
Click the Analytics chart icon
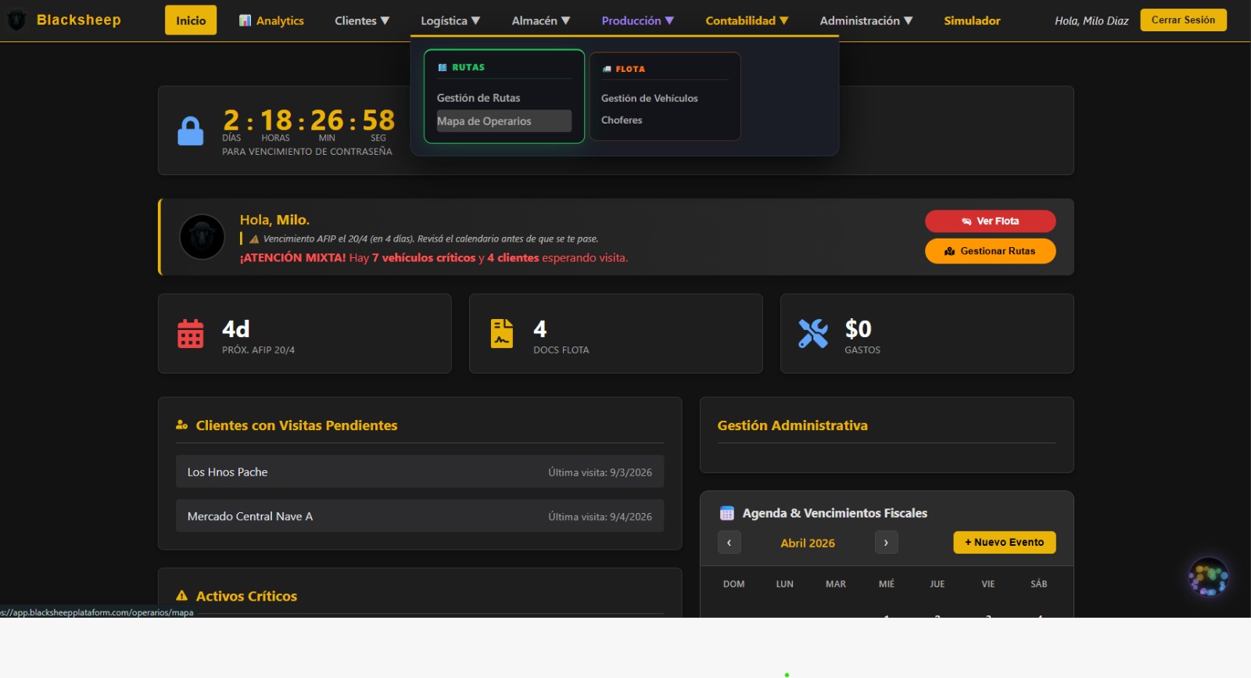click(246, 21)
